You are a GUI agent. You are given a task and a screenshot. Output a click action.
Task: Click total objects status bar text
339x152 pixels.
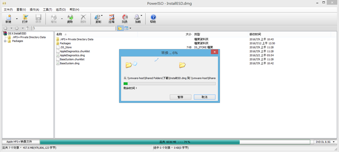(x=29, y=148)
